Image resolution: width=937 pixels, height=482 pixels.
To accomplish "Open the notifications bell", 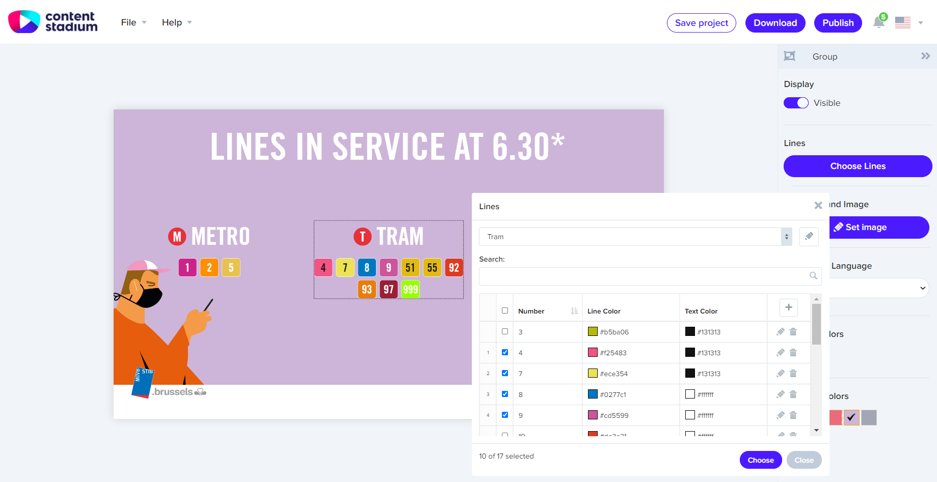I will click(x=879, y=22).
